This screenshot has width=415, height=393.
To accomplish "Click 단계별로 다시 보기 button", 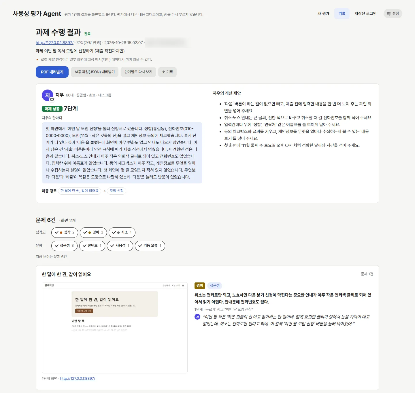I will (138, 72).
